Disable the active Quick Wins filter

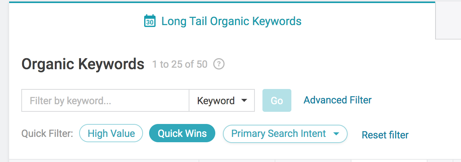pyautogui.click(x=182, y=133)
